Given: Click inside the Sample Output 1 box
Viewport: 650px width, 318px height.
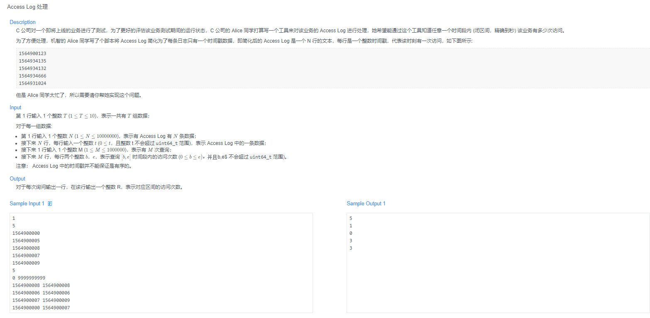Looking at the screenshot, I should pos(498,263).
